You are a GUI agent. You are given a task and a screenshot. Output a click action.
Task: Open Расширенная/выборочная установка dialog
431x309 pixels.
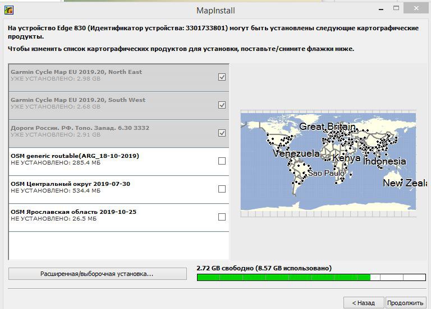click(x=98, y=274)
